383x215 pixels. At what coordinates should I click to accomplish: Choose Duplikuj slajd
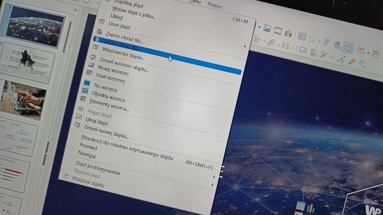tap(129, 5)
